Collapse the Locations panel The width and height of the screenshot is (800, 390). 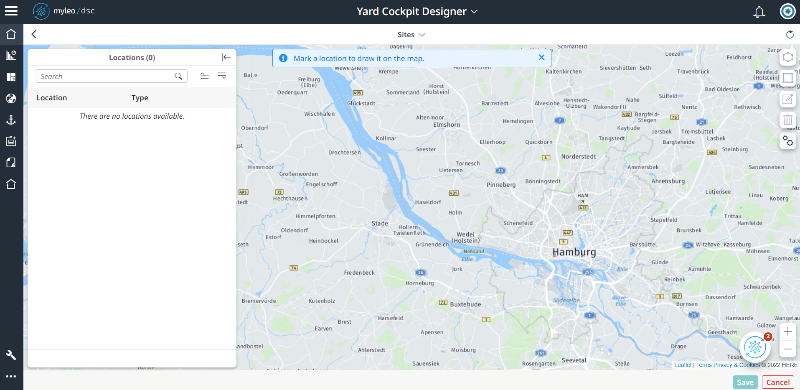pos(226,57)
